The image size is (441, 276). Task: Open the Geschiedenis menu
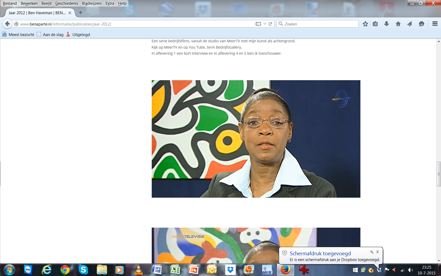66,3
